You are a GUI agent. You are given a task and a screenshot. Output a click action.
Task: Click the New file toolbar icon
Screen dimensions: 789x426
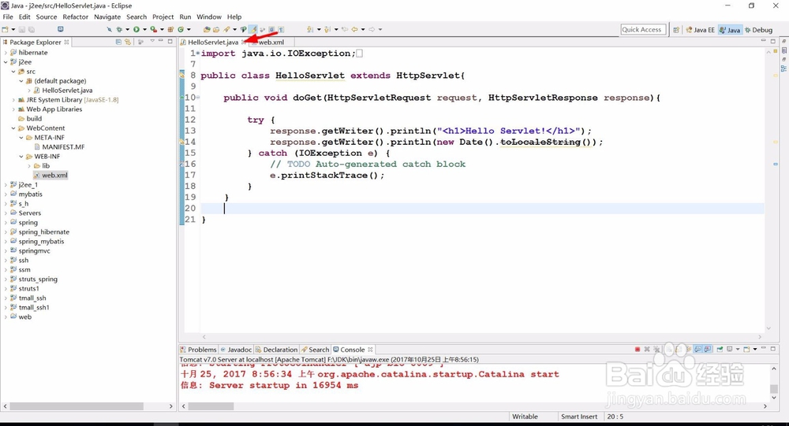tap(5, 29)
